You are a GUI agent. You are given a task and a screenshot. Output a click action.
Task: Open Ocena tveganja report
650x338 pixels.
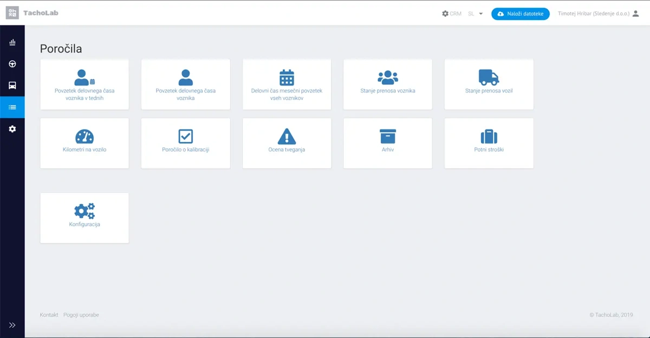click(x=287, y=149)
